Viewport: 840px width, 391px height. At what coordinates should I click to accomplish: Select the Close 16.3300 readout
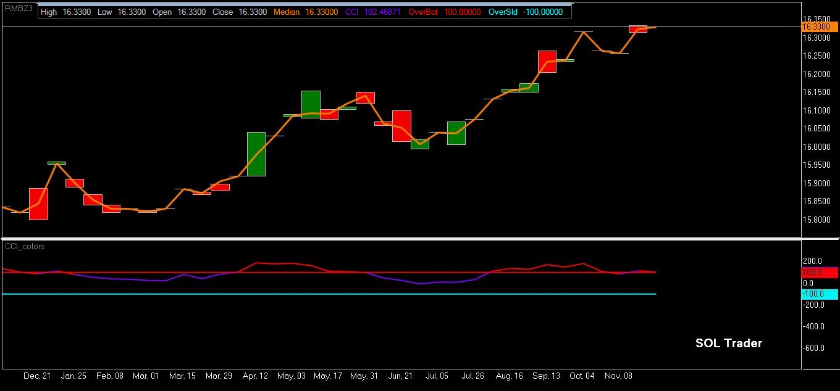(x=240, y=12)
